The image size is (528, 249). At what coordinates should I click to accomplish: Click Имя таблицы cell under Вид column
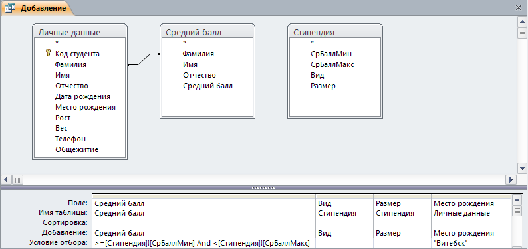point(344,213)
